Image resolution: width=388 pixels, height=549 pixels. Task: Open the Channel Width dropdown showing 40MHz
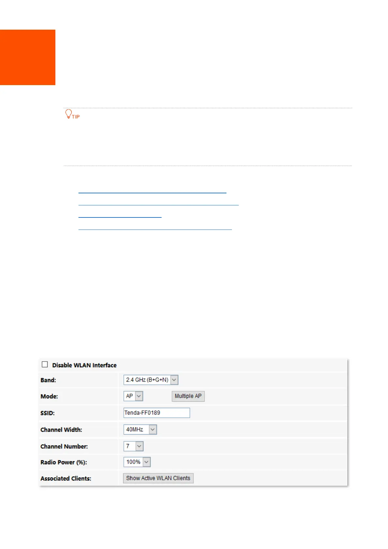[140, 429]
